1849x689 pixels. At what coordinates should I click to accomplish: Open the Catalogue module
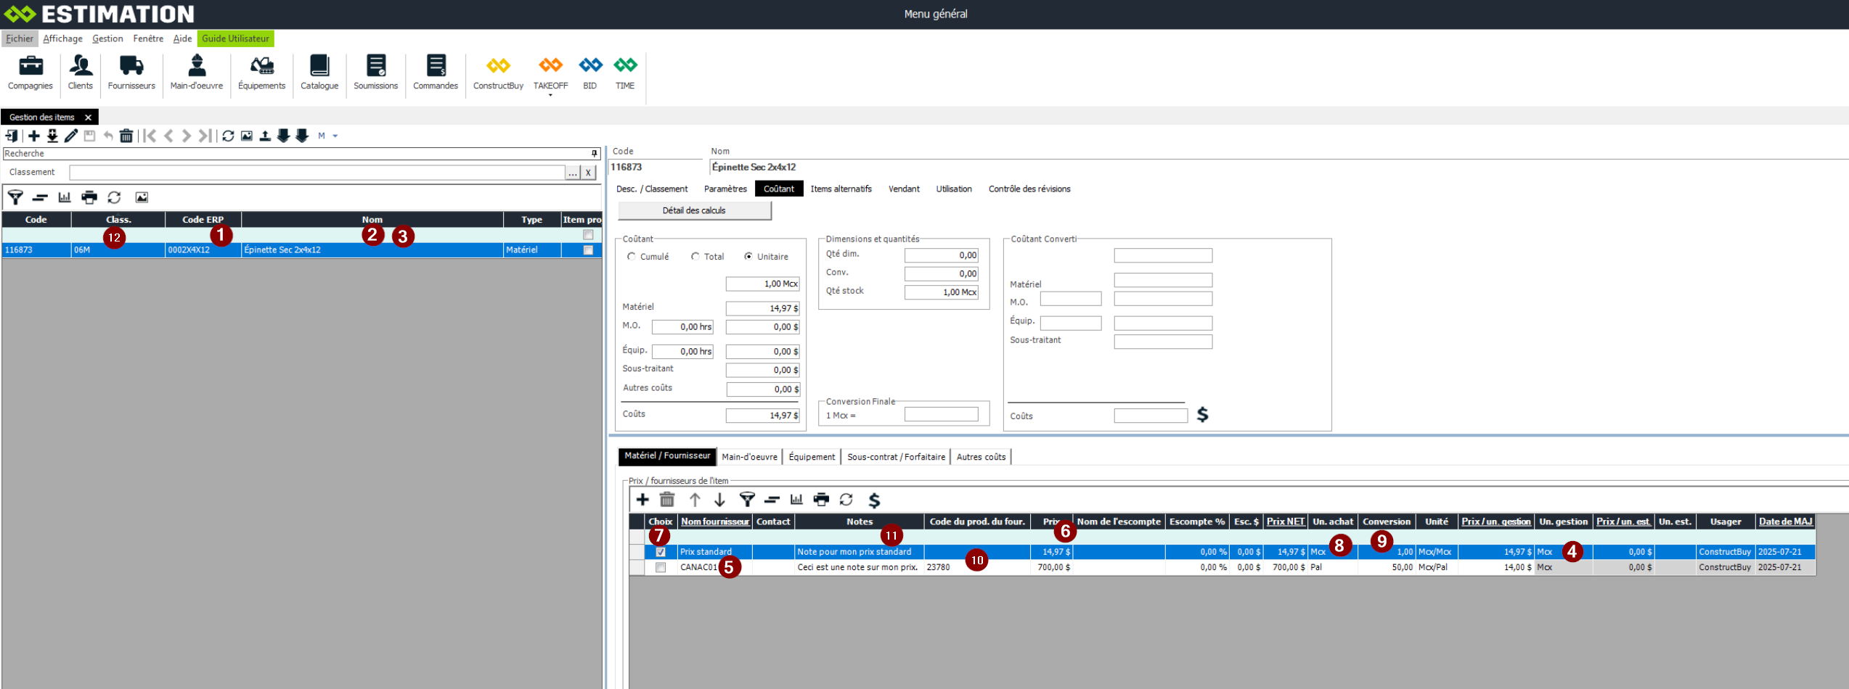click(x=319, y=73)
